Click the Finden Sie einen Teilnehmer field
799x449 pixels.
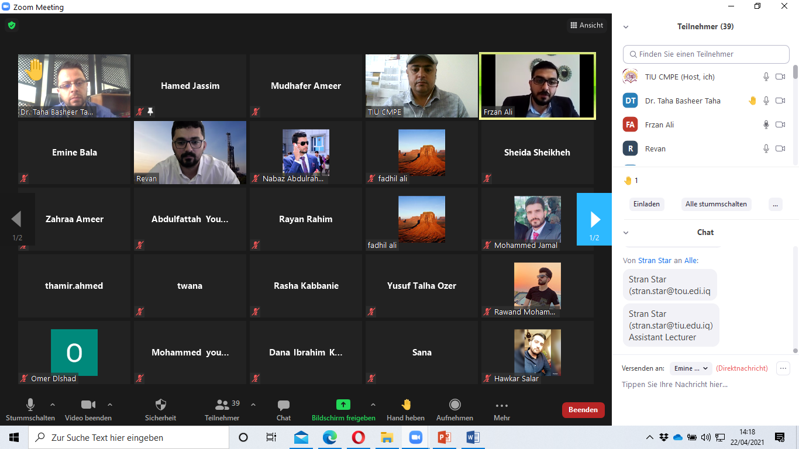[x=706, y=54]
